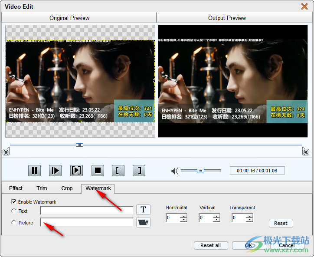
Task: Increase the Transparent value with up arrow
Action: pyautogui.click(x=249, y=216)
